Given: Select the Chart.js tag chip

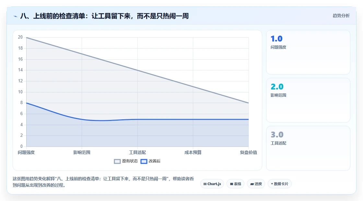Looking at the screenshot, I should click(212, 184).
